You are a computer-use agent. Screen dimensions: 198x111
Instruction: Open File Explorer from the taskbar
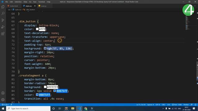coord(73,109)
